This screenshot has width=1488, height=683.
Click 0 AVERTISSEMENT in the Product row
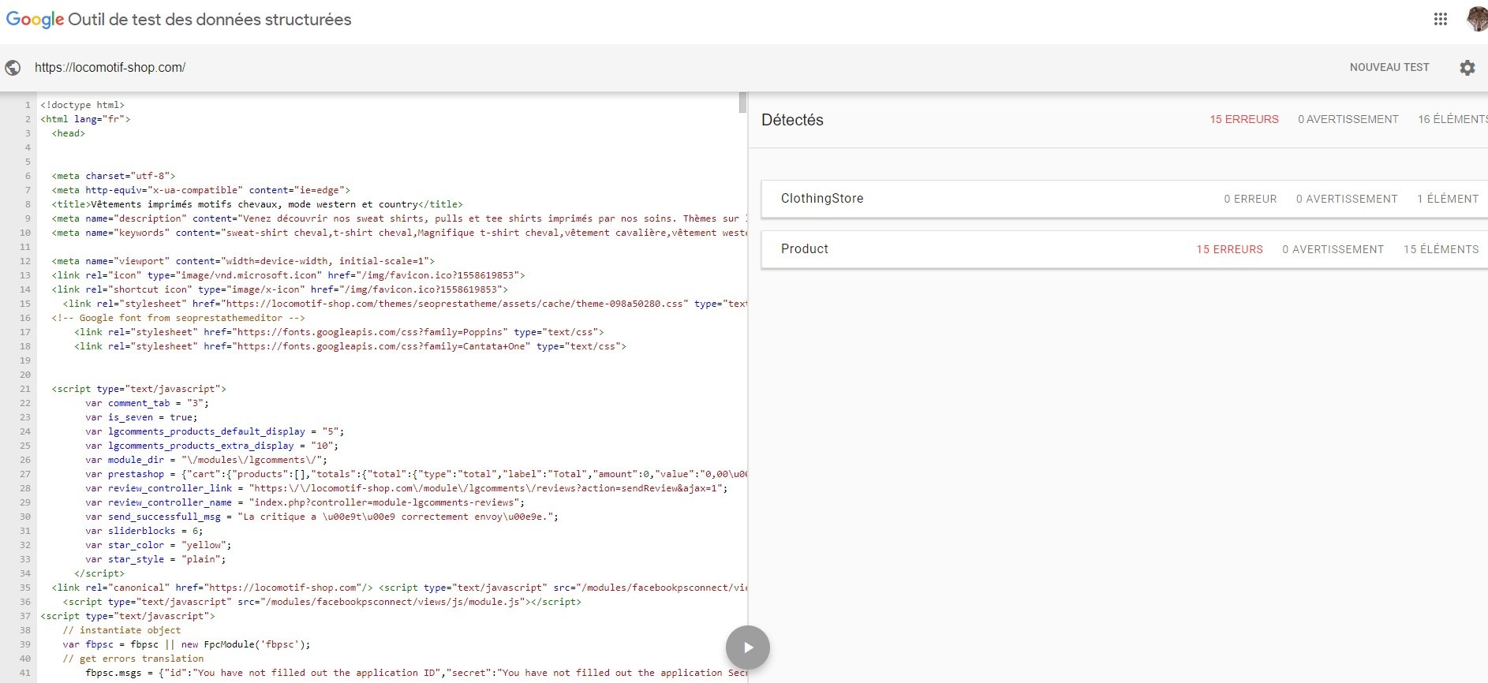click(x=1333, y=249)
